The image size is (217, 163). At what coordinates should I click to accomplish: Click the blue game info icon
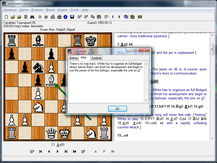[x=65, y=17]
